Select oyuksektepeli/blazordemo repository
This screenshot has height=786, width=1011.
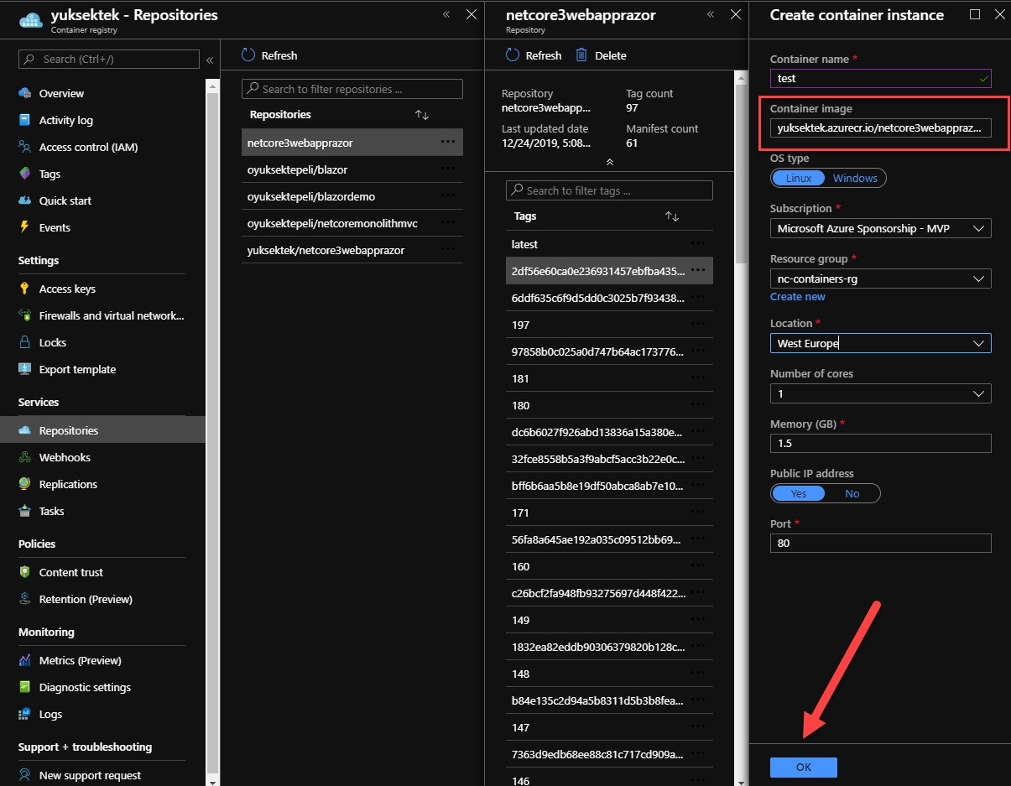(352, 196)
